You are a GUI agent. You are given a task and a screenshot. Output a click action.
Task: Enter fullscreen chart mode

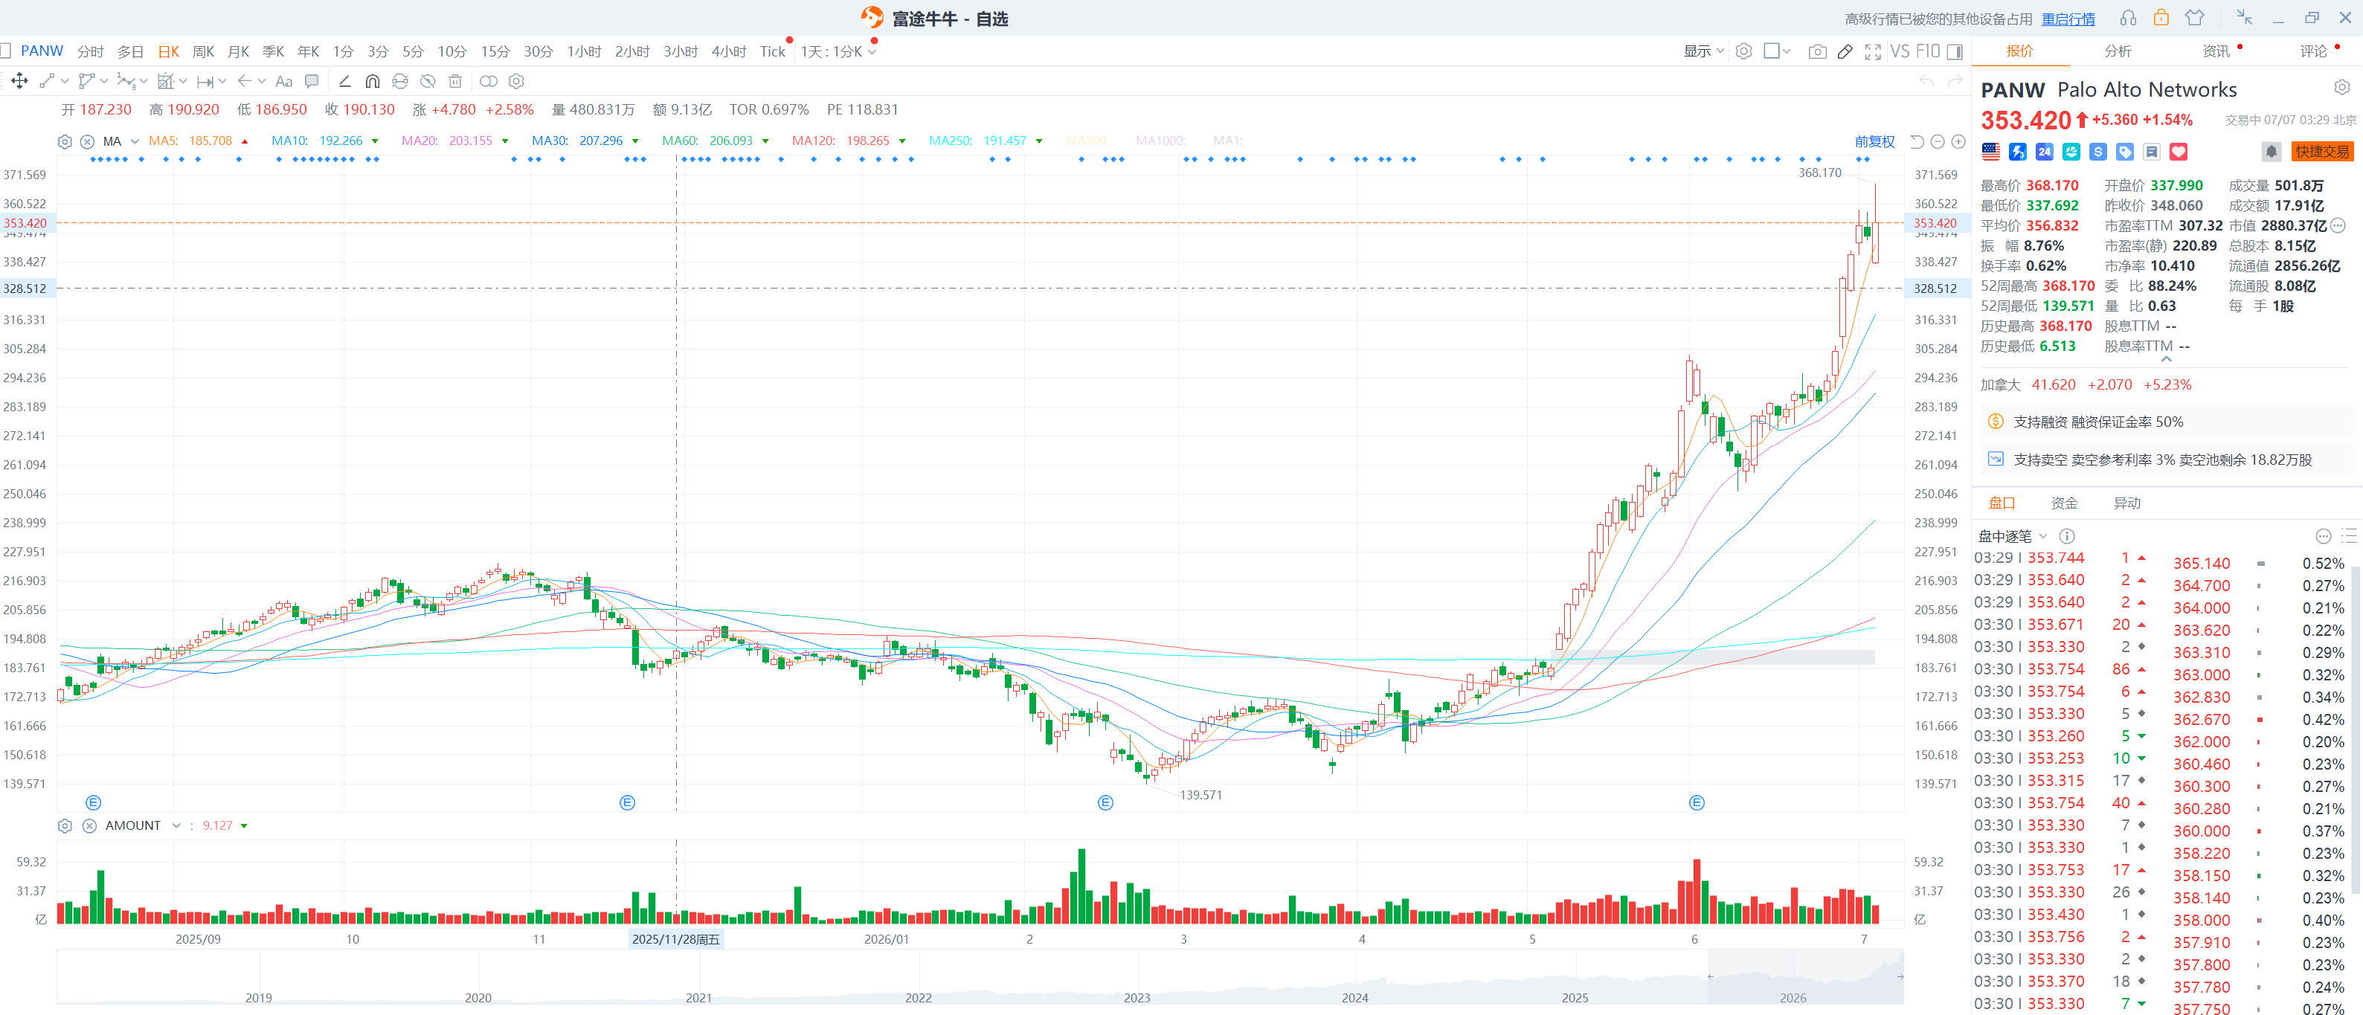[x=1872, y=51]
